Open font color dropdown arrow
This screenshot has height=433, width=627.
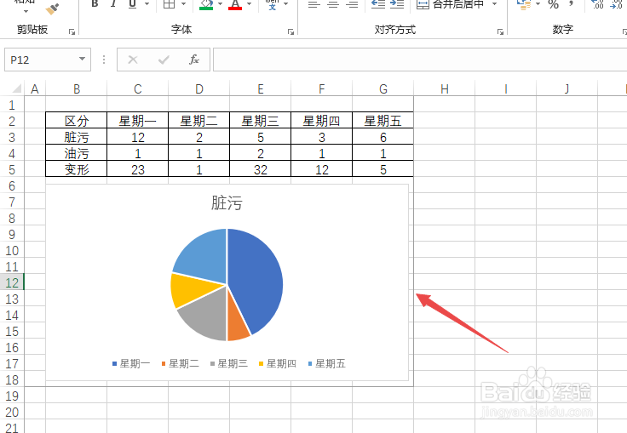click(x=249, y=4)
